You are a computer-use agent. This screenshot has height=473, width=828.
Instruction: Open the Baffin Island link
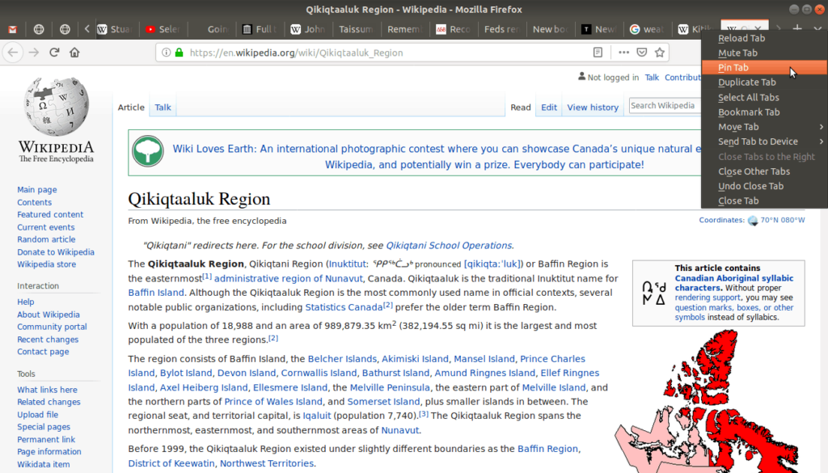[x=156, y=293]
